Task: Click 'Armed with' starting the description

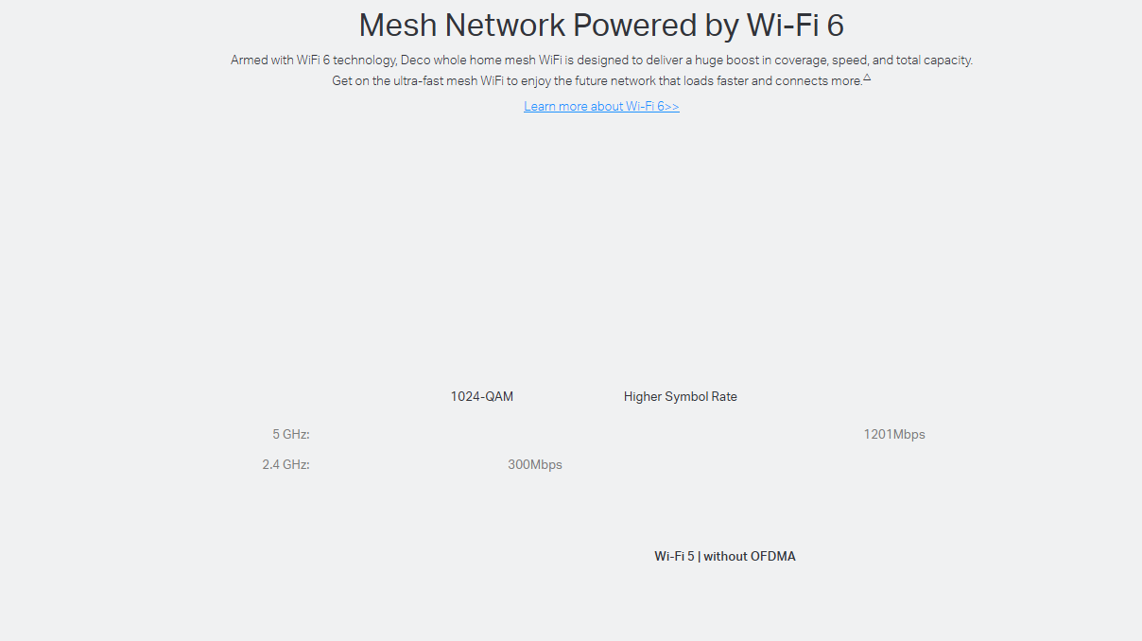Action: point(261,61)
